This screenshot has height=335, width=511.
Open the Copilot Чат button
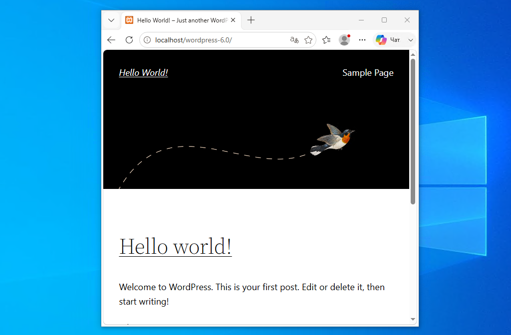388,40
